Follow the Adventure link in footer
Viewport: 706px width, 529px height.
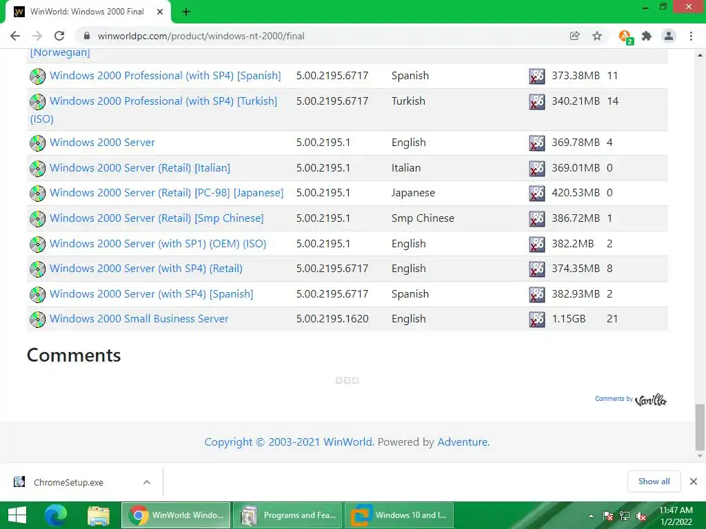[x=463, y=442]
